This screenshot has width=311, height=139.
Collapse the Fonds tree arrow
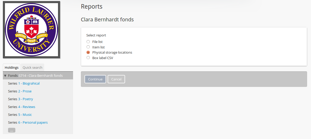coord(5,76)
